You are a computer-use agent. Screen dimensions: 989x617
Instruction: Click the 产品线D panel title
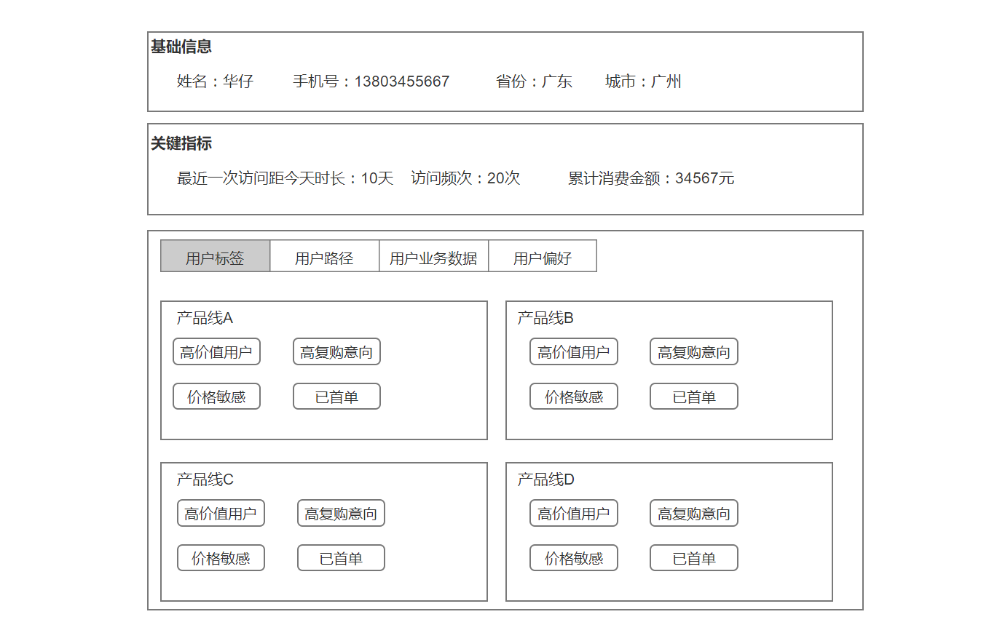click(546, 479)
